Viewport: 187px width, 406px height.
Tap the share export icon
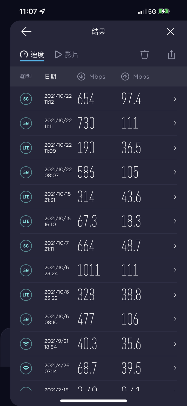click(171, 54)
